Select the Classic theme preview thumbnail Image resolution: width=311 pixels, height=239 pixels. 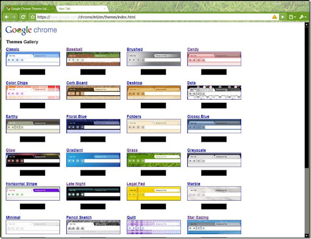coord(33,59)
